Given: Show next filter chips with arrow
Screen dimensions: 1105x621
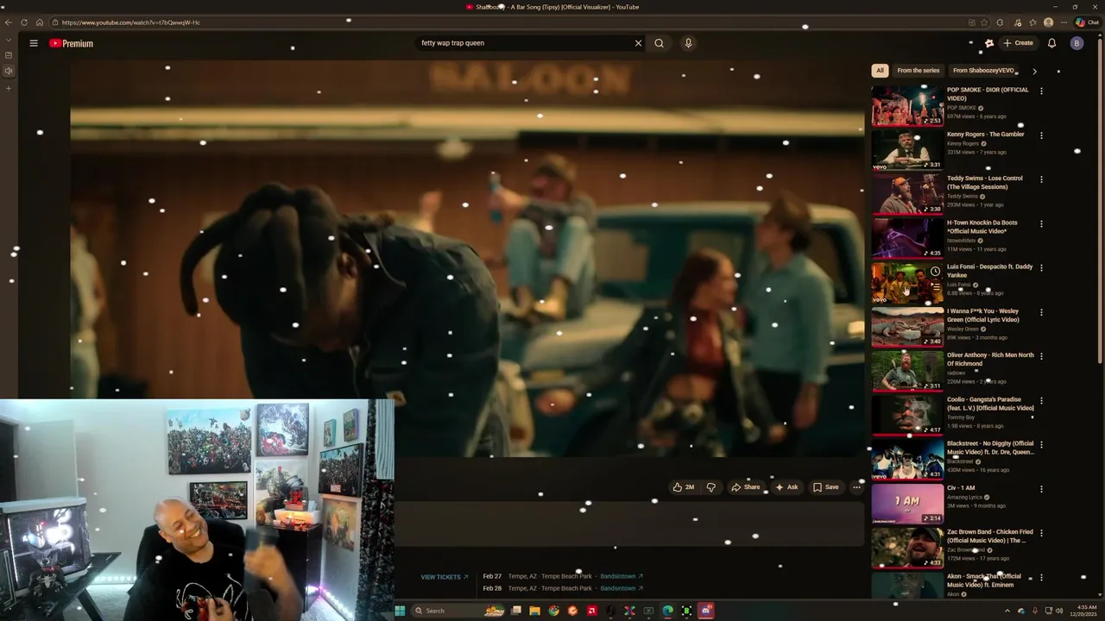Looking at the screenshot, I should [1034, 71].
